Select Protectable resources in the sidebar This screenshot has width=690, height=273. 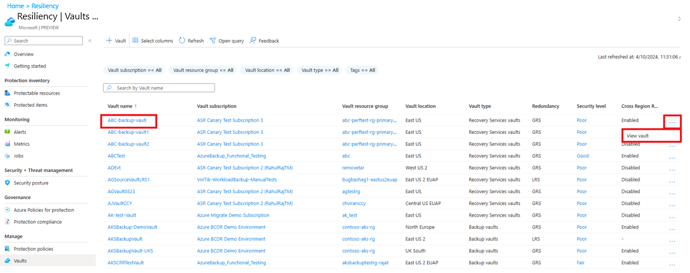click(x=37, y=93)
